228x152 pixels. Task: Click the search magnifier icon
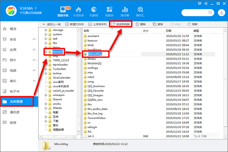[210, 13]
